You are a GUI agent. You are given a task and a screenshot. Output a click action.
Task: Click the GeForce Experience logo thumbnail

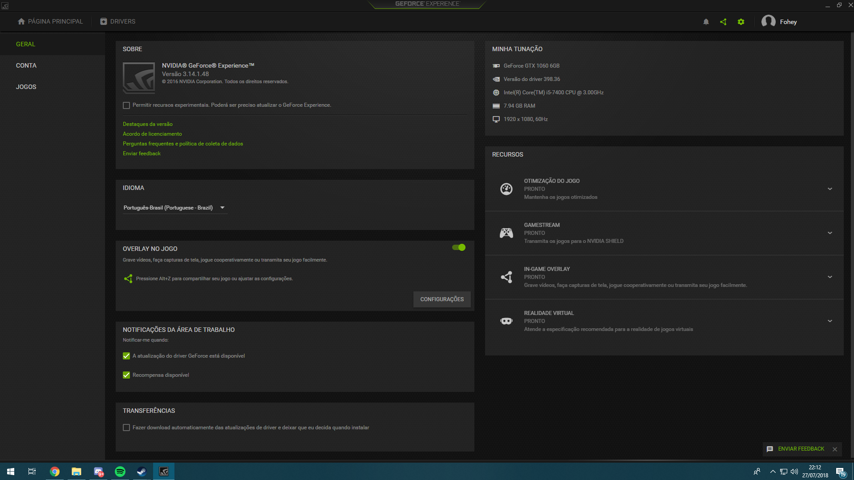pyautogui.click(x=139, y=78)
